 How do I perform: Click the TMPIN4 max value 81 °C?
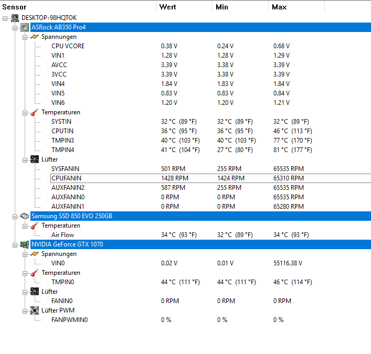293,149
